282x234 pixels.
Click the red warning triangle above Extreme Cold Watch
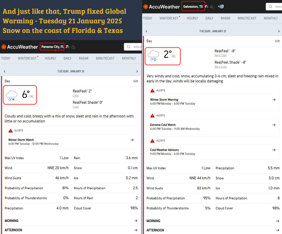click(x=152, y=116)
